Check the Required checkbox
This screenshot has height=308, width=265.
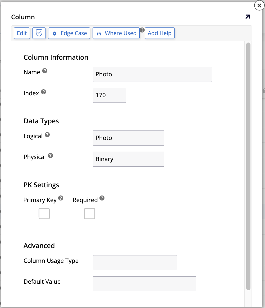click(x=89, y=214)
